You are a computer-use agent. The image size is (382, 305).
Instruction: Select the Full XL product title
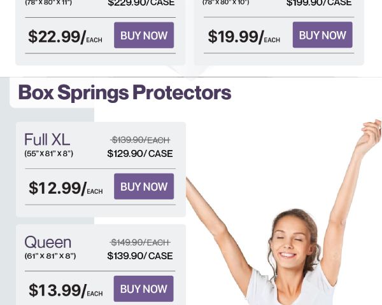[x=47, y=140]
